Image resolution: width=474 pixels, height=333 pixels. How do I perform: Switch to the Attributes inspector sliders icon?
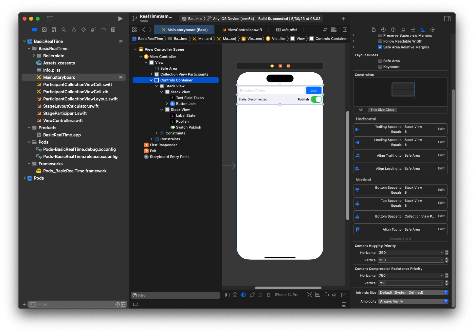click(x=413, y=29)
